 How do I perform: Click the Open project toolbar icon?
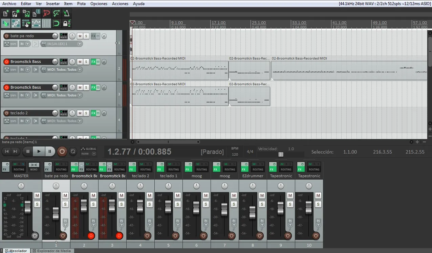pyautogui.click(x=16, y=14)
